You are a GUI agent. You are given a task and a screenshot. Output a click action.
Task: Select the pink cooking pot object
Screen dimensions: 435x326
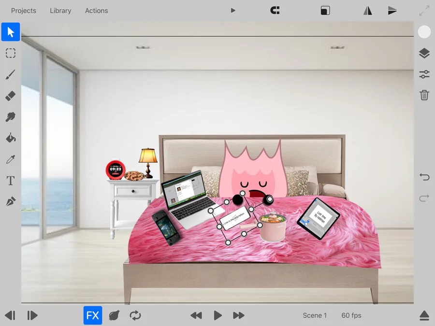(x=273, y=227)
